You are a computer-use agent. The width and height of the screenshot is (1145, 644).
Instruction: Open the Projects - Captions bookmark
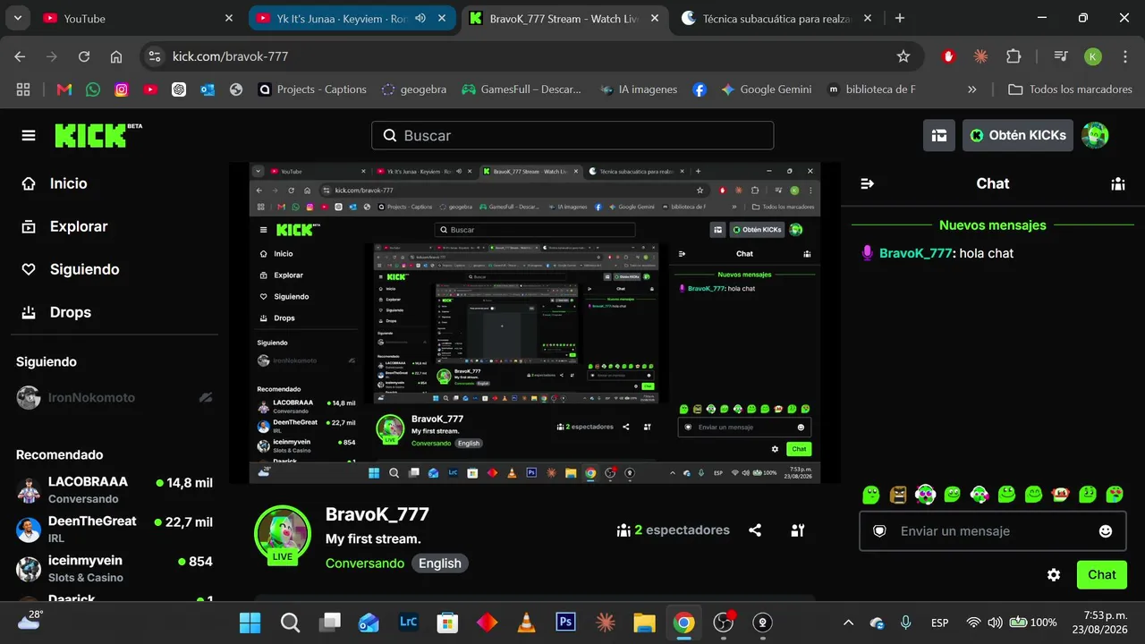pos(312,89)
